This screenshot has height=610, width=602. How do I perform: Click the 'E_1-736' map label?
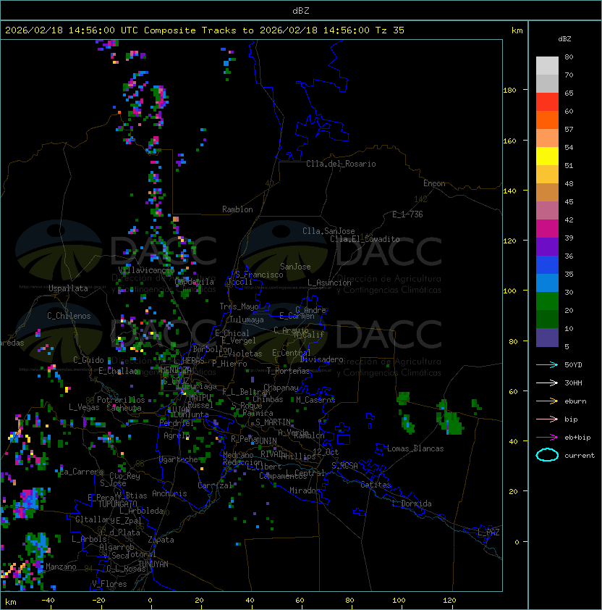point(407,214)
